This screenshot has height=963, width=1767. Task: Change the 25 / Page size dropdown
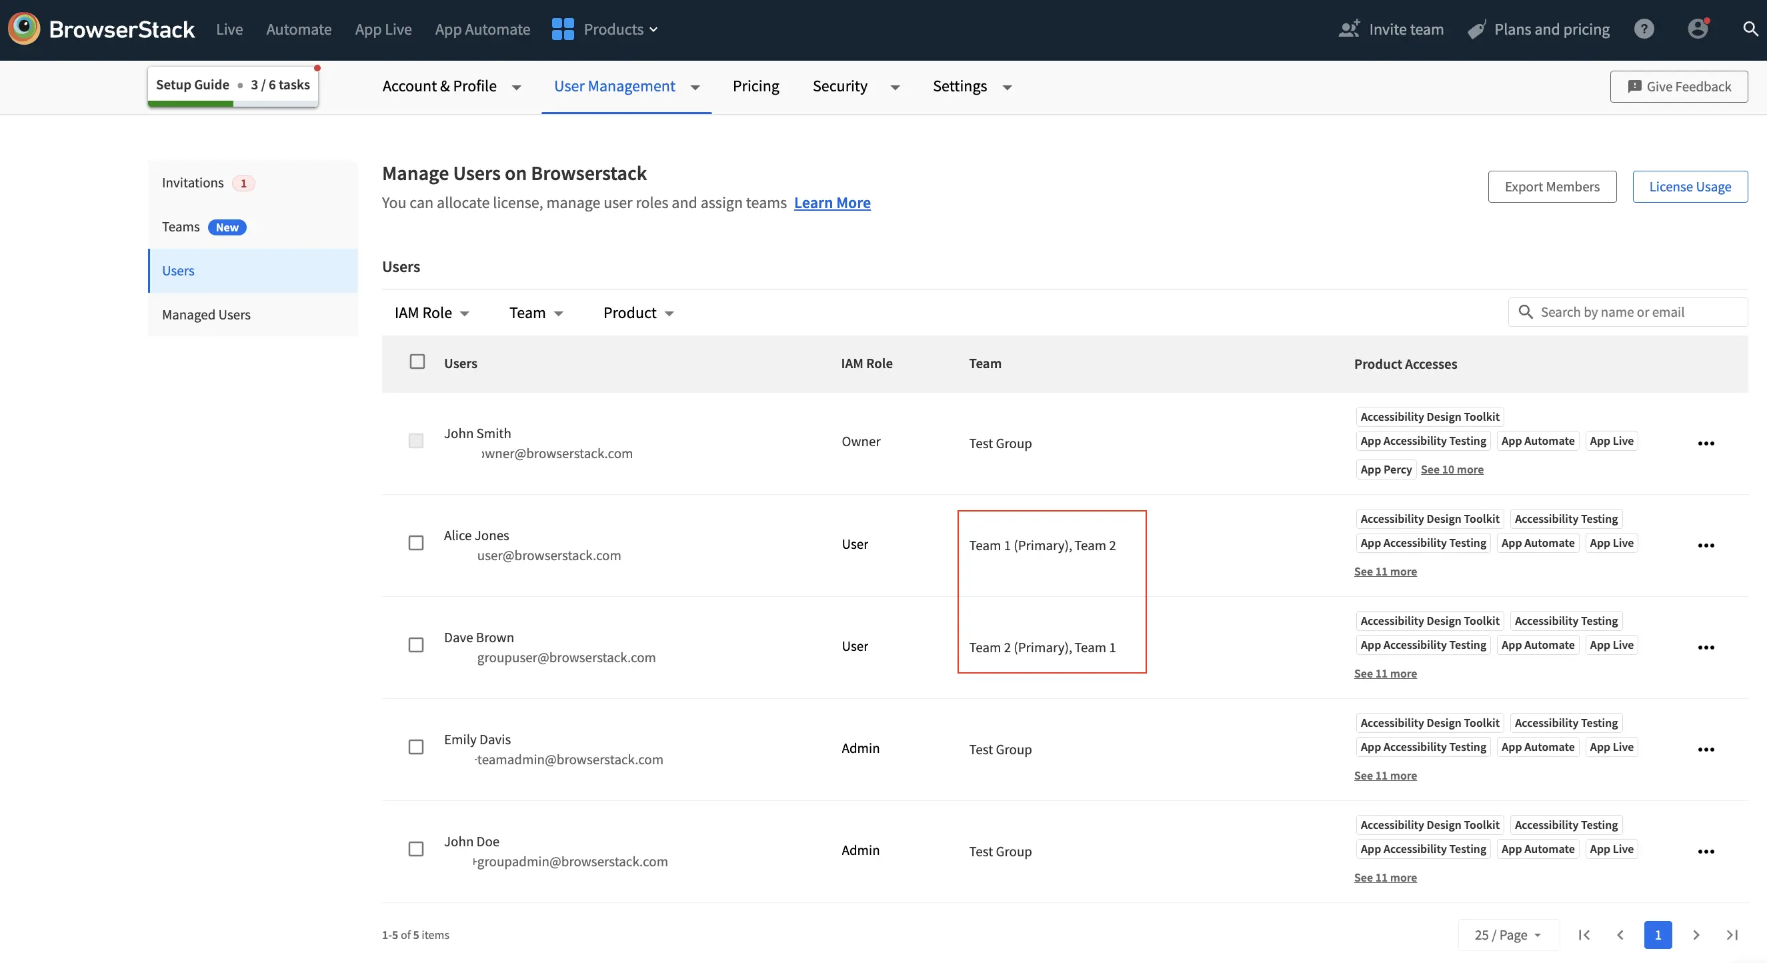(1508, 935)
